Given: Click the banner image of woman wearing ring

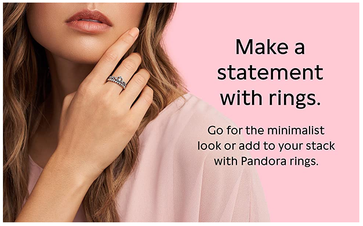Looking at the screenshot, I should 181,112.
